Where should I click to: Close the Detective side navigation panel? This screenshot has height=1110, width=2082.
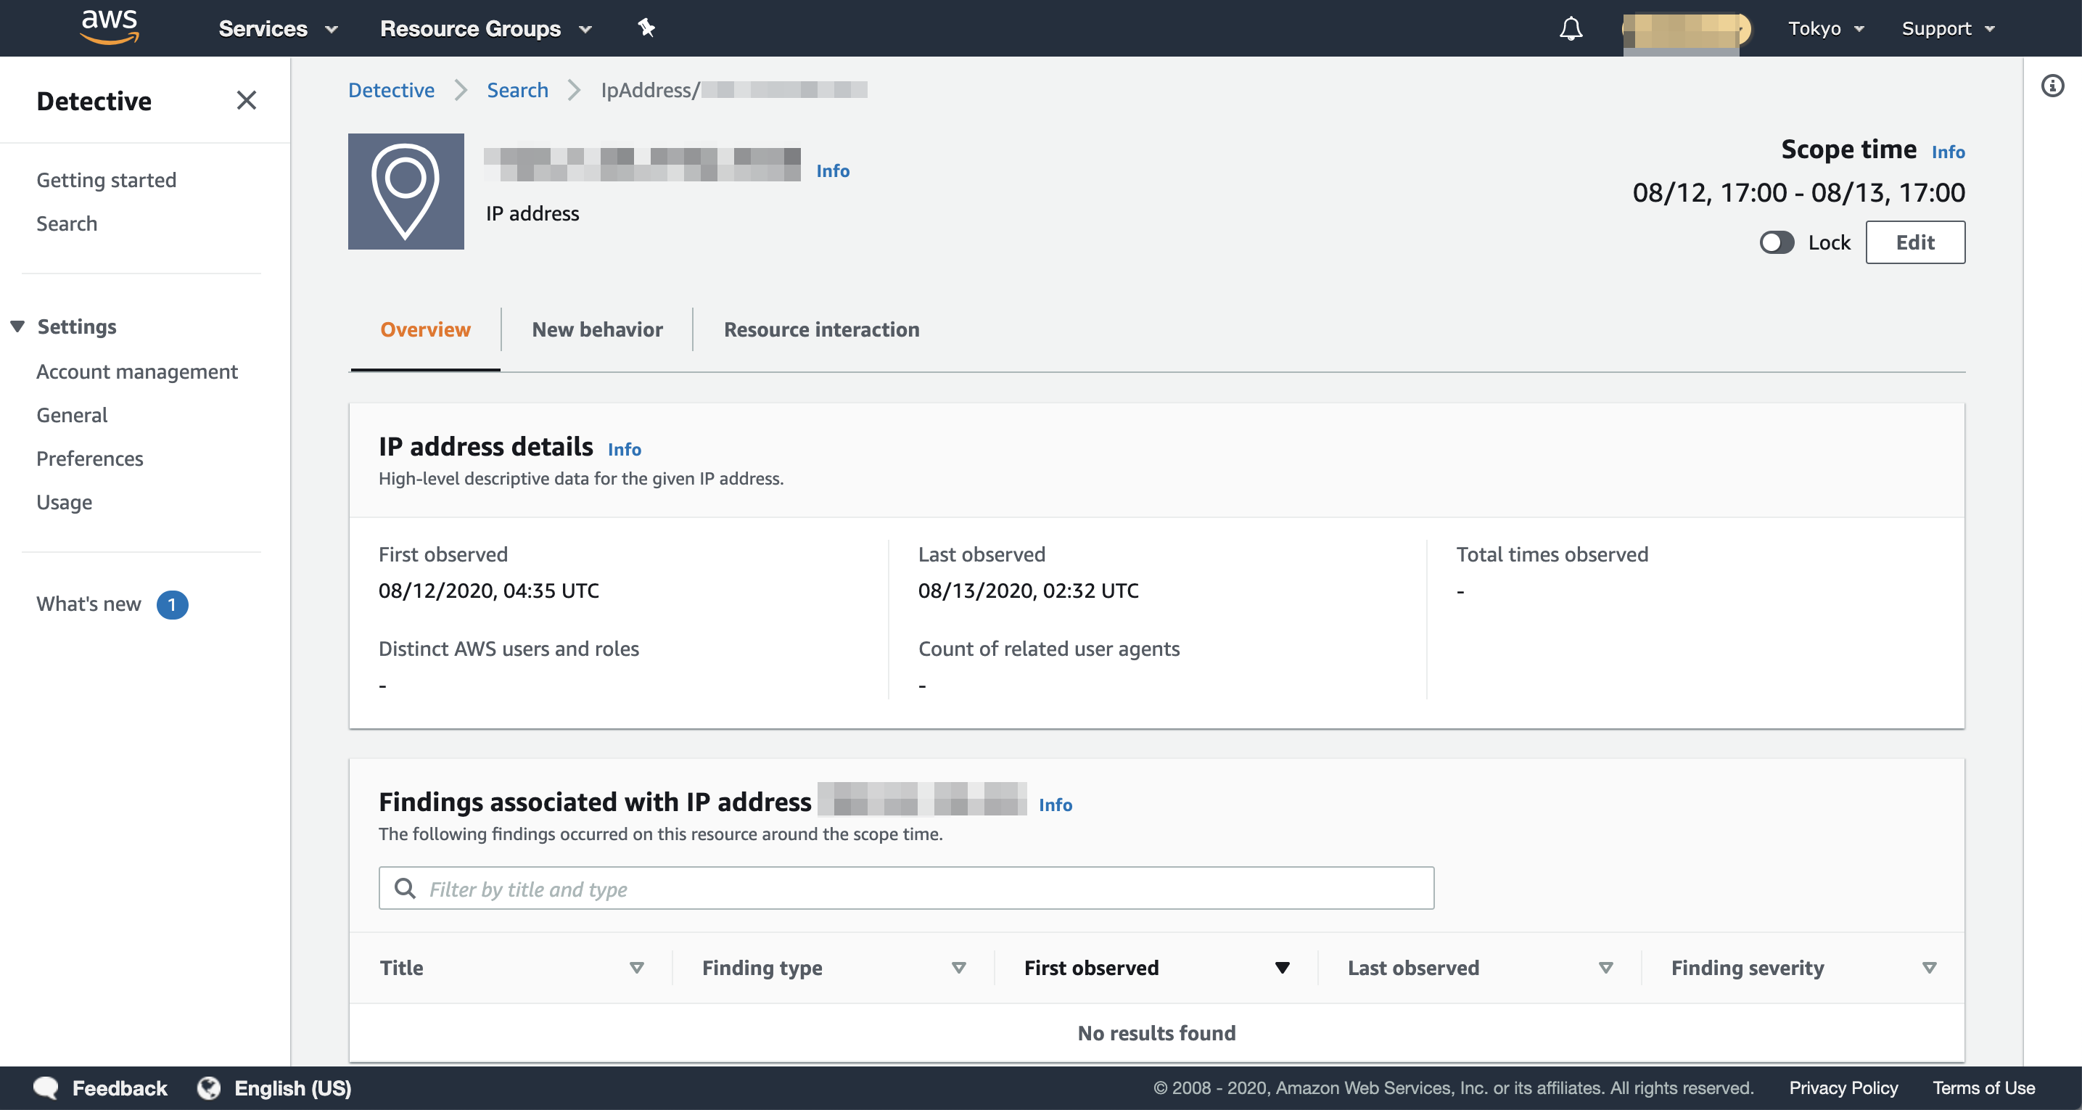pyautogui.click(x=247, y=100)
